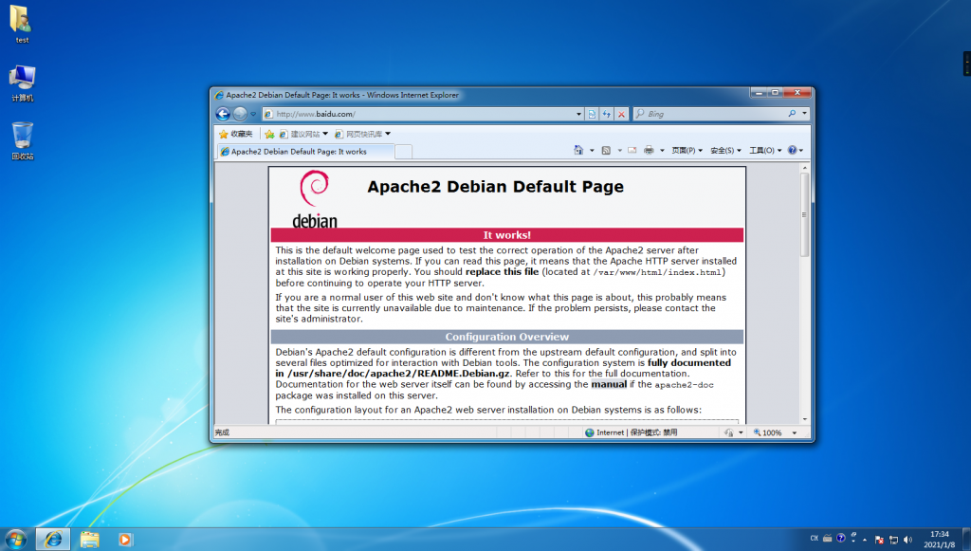Click the Debian swirl logo

tap(315, 188)
